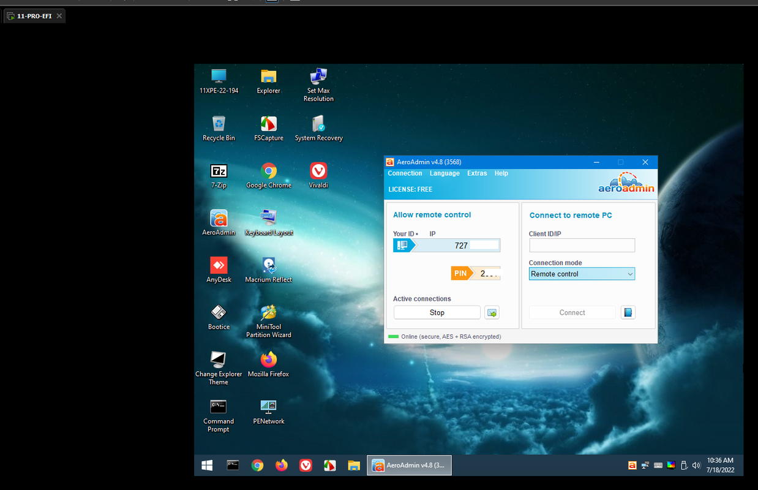Select the System Recovery desktop icon
The image size is (758, 490).
pyautogui.click(x=318, y=129)
